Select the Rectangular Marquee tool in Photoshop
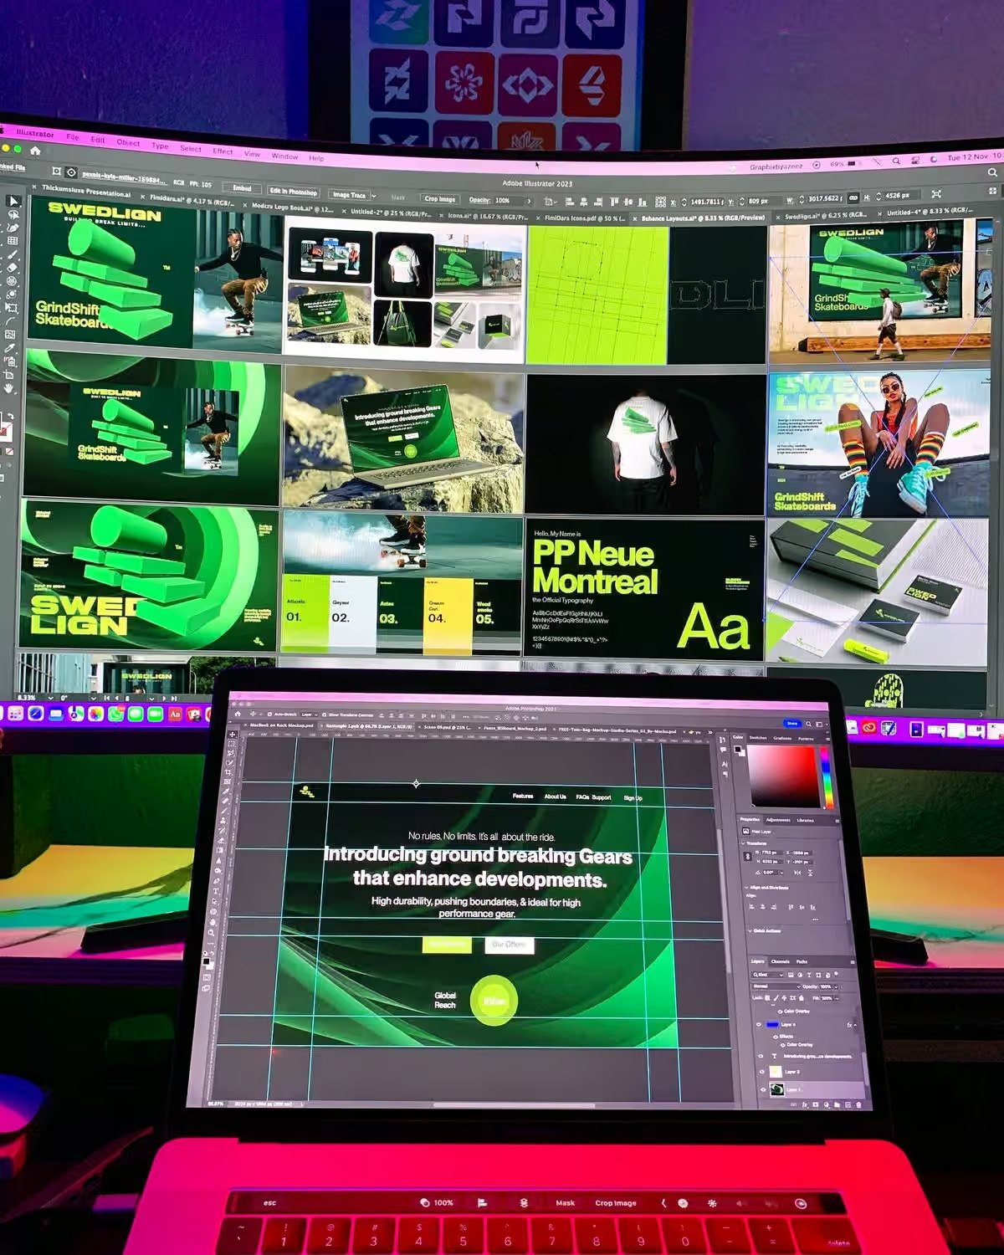Viewport: 1004px width, 1255px height. pos(232,744)
